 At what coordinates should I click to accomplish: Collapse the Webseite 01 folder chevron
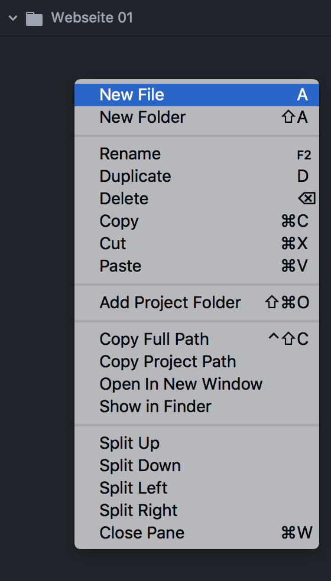(13, 18)
